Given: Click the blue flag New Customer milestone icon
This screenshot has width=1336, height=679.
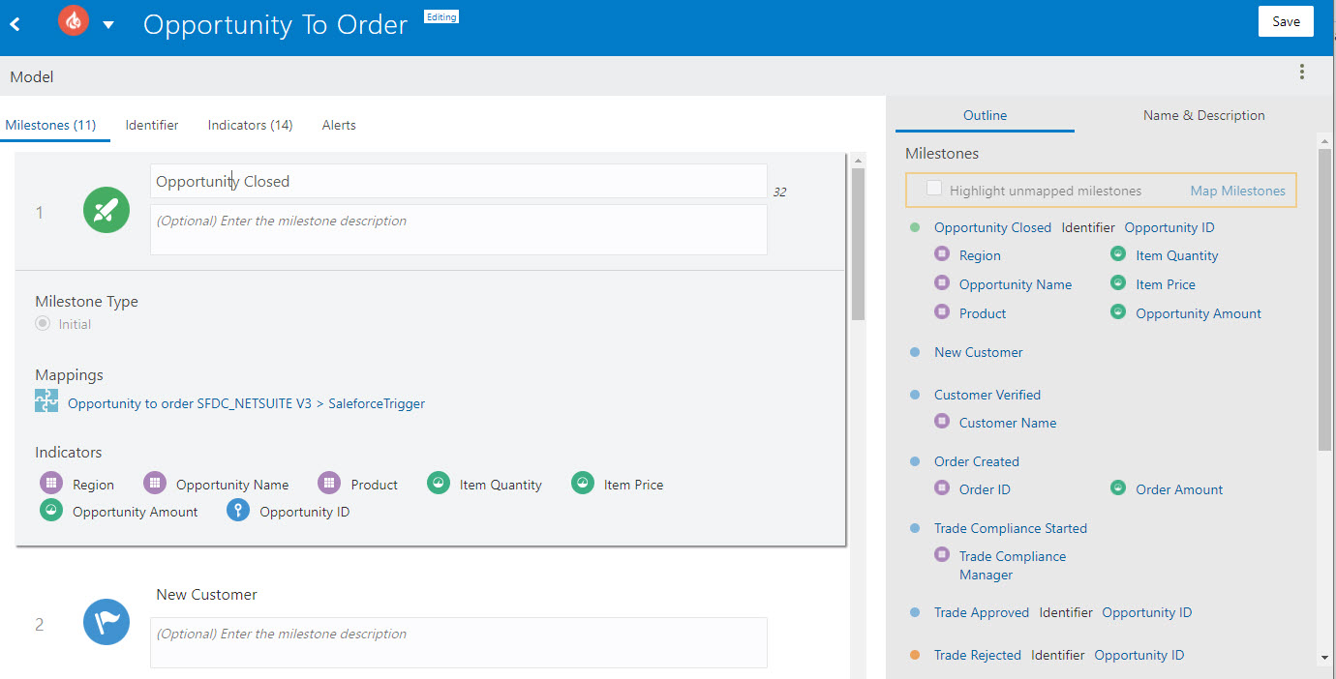Looking at the screenshot, I should pos(106,623).
